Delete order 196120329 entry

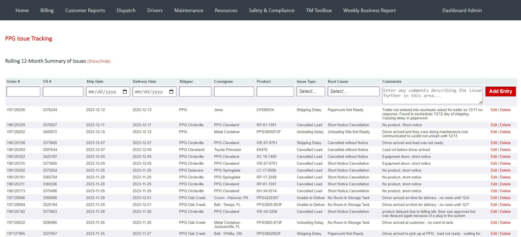505,125
